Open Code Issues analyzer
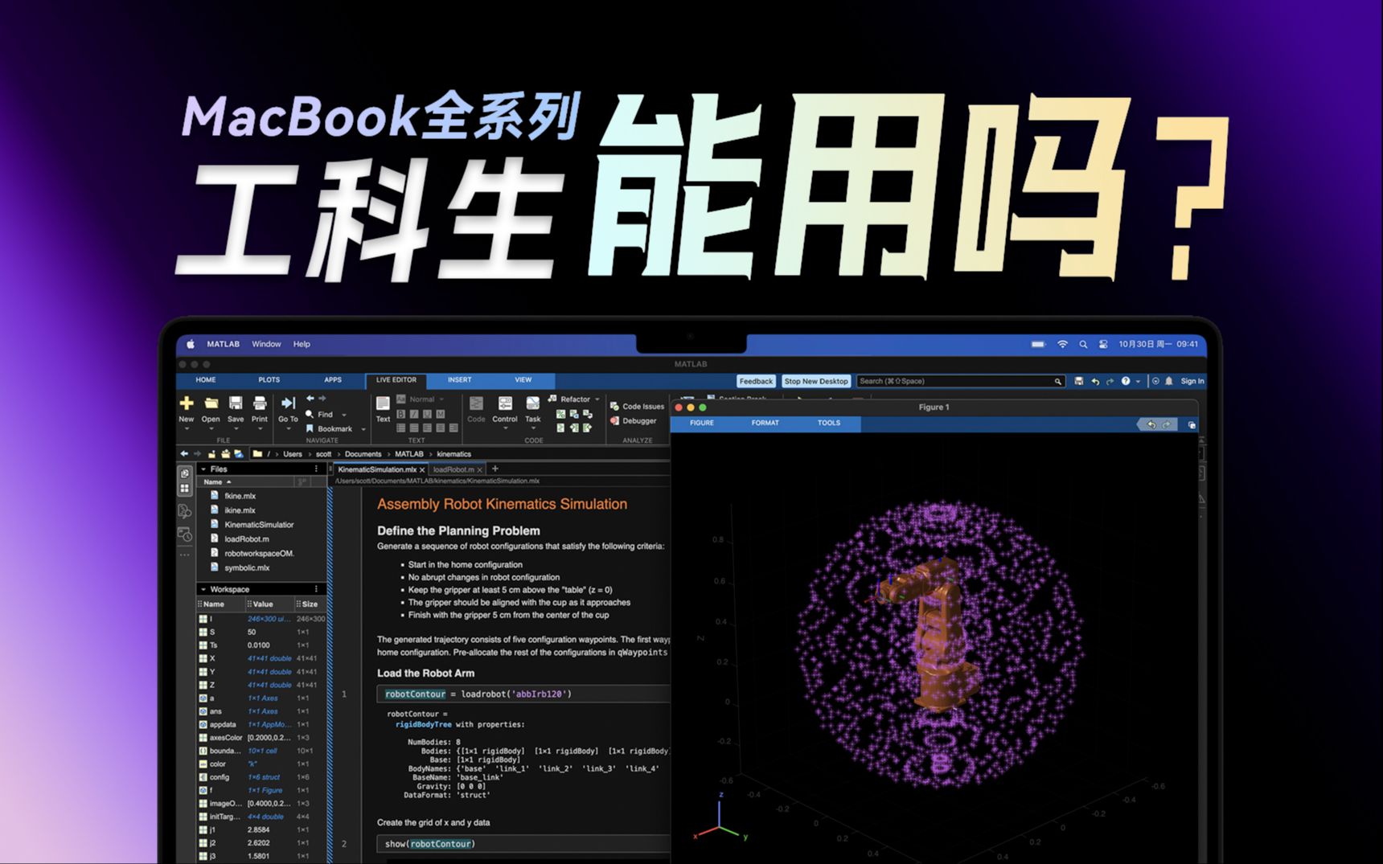Screen dimensions: 1383x864 click(637, 406)
